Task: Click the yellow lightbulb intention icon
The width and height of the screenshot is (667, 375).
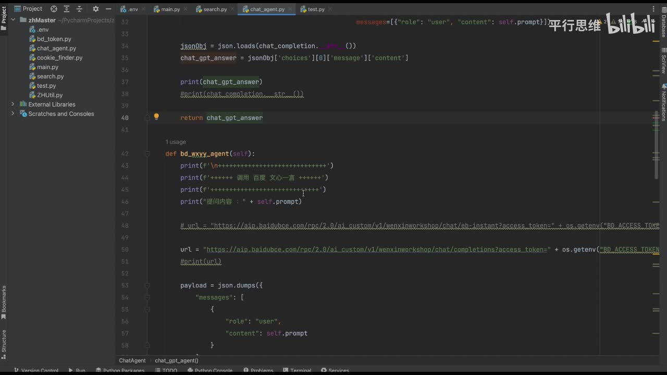Action: [156, 117]
